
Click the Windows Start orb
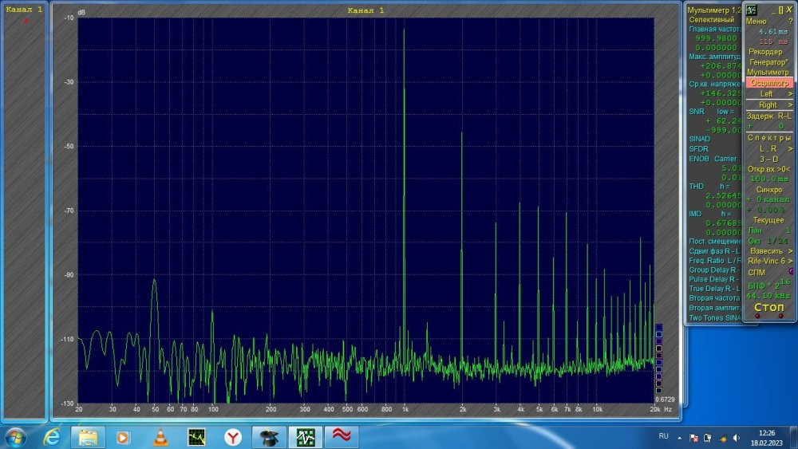click(16, 436)
